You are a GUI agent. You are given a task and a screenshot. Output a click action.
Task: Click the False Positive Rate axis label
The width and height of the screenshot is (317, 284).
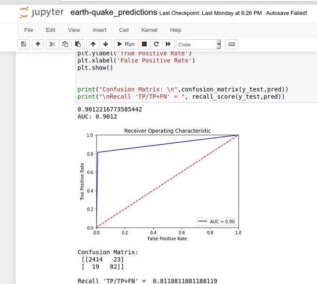[x=167, y=238]
